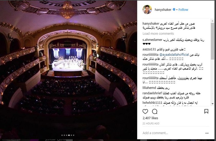Select the first carousel dot indicator

(x=62, y=135)
